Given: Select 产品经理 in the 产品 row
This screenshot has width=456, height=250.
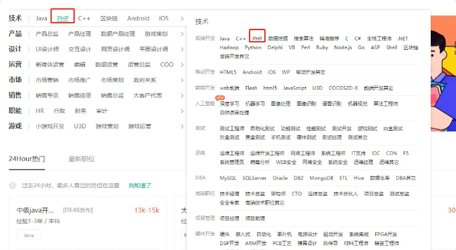Looking at the screenshot, I should coord(79,34).
